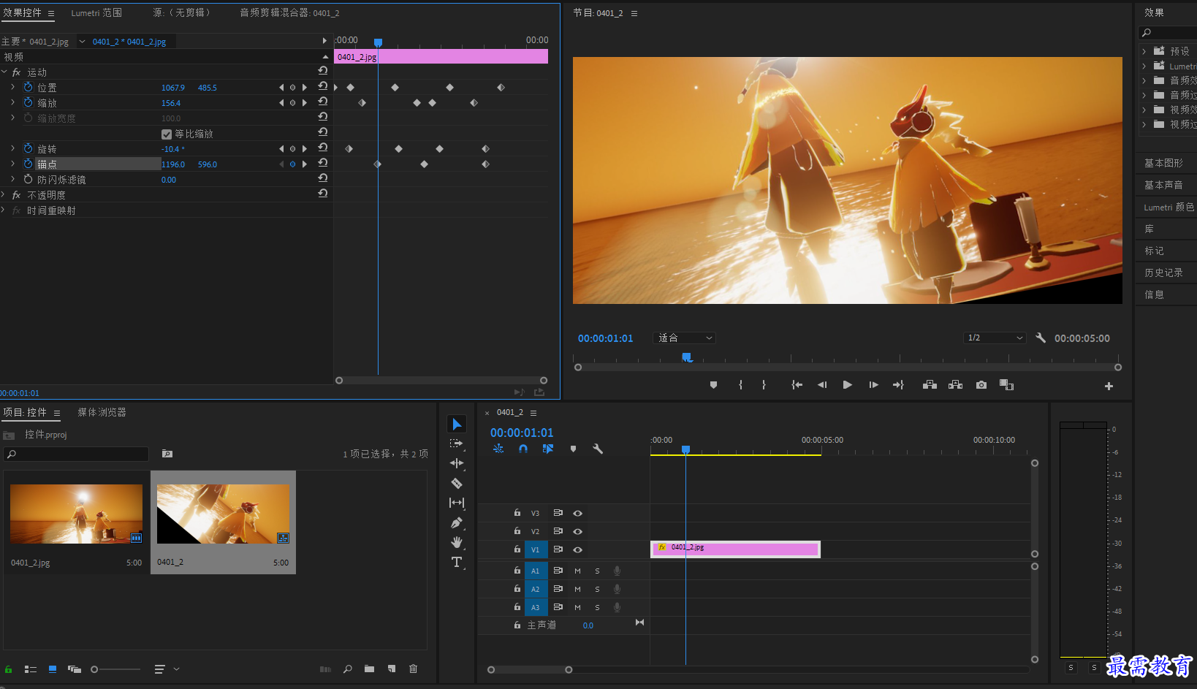
Task: Expand the 缩放 property
Action: click(12, 102)
